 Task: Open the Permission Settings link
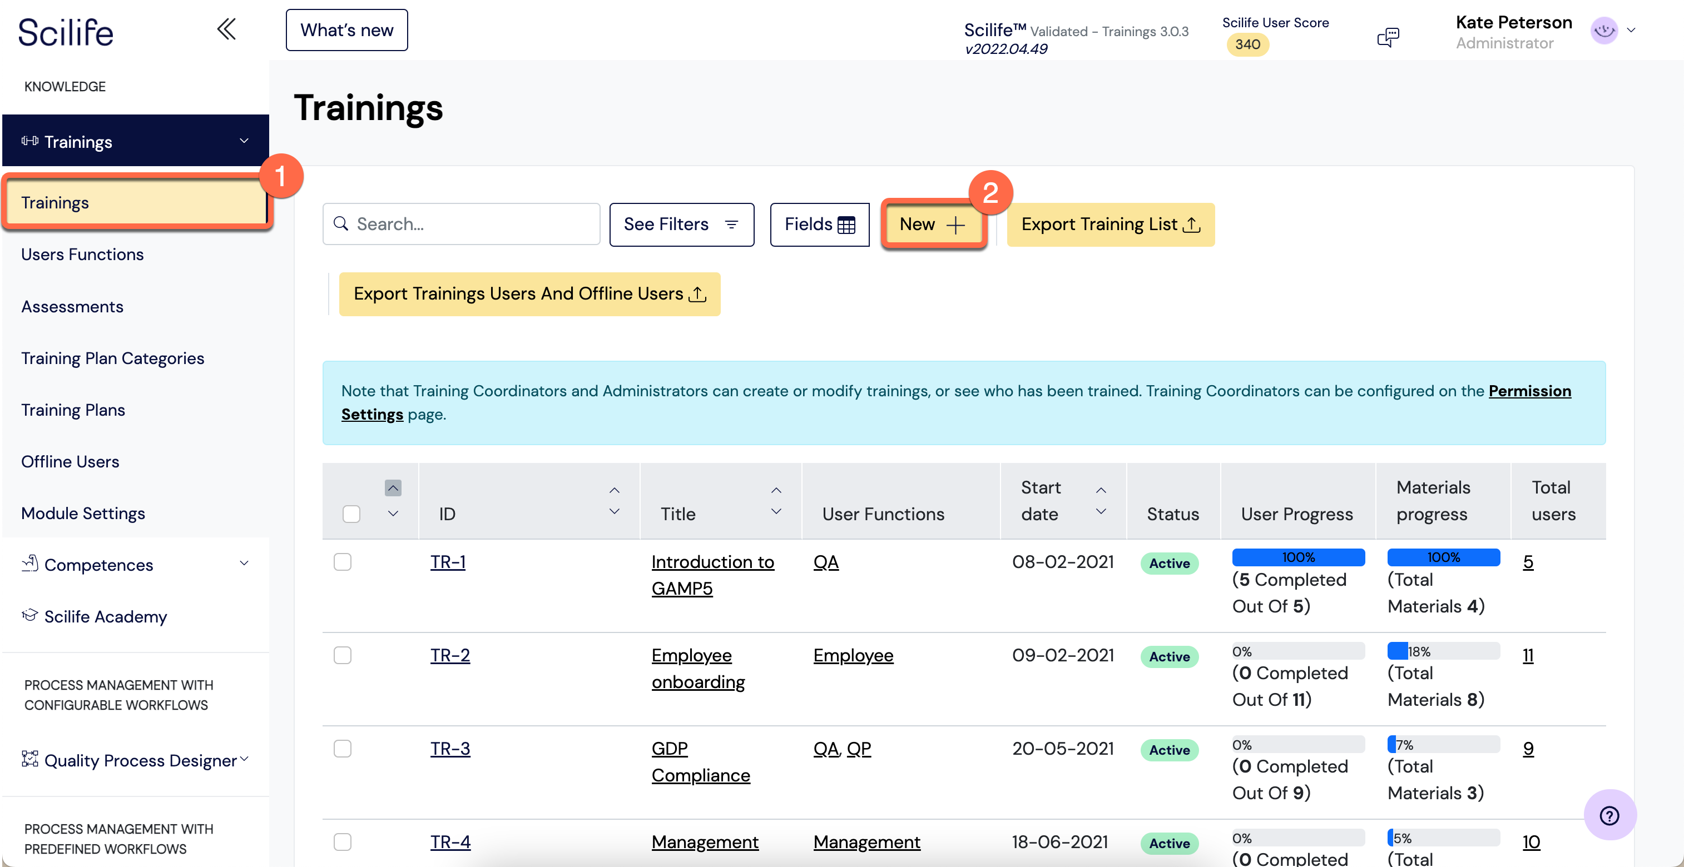1529,391
